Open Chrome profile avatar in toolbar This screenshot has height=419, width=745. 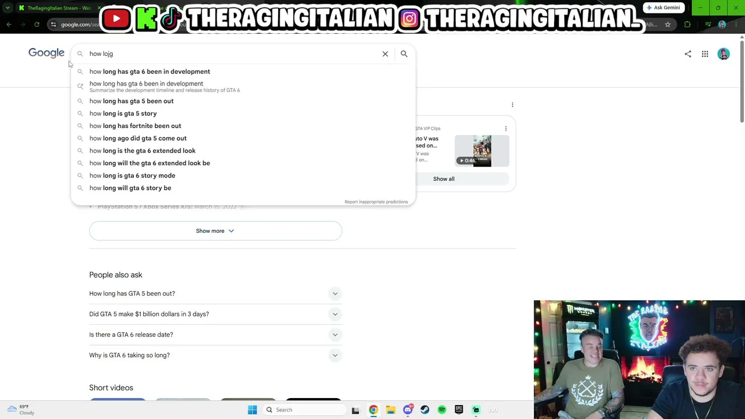[x=722, y=24]
